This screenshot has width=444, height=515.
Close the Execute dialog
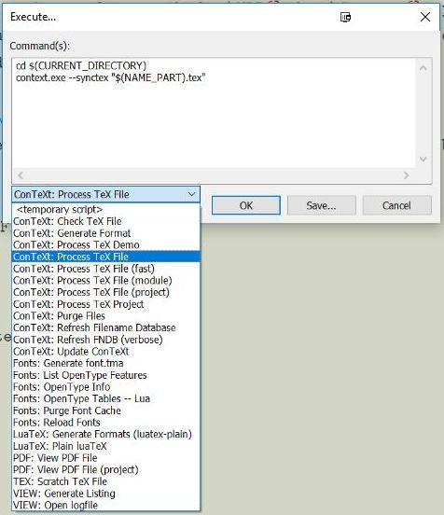coord(425,17)
